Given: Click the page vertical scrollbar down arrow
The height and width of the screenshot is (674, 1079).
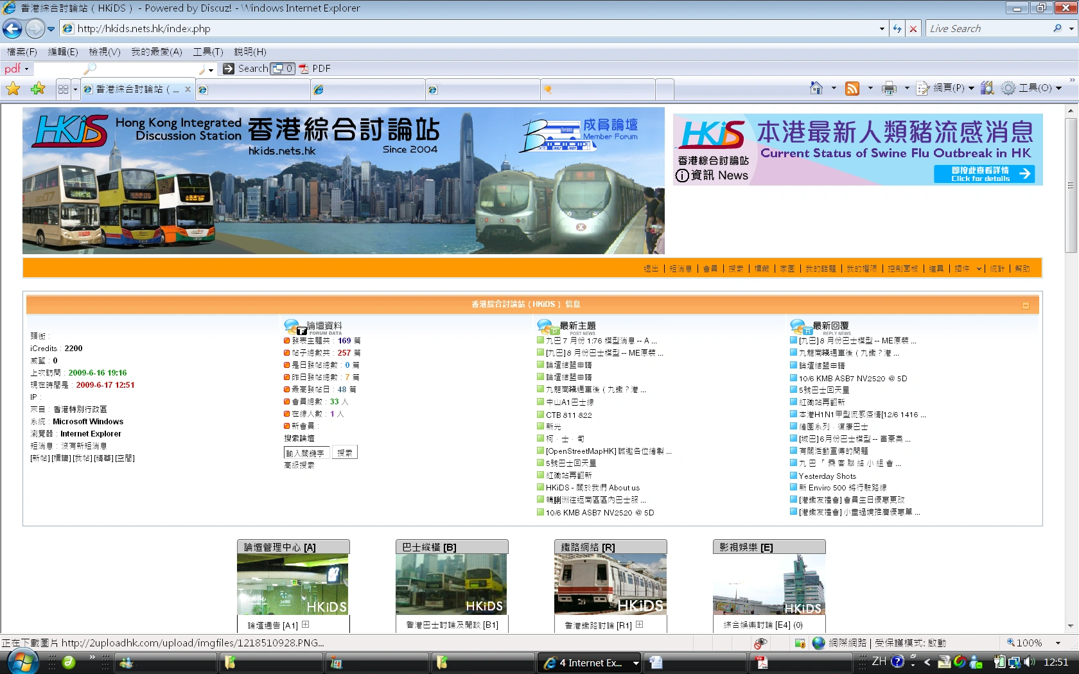Looking at the screenshot, I should pyautogui.click(x=1071, y=626).
